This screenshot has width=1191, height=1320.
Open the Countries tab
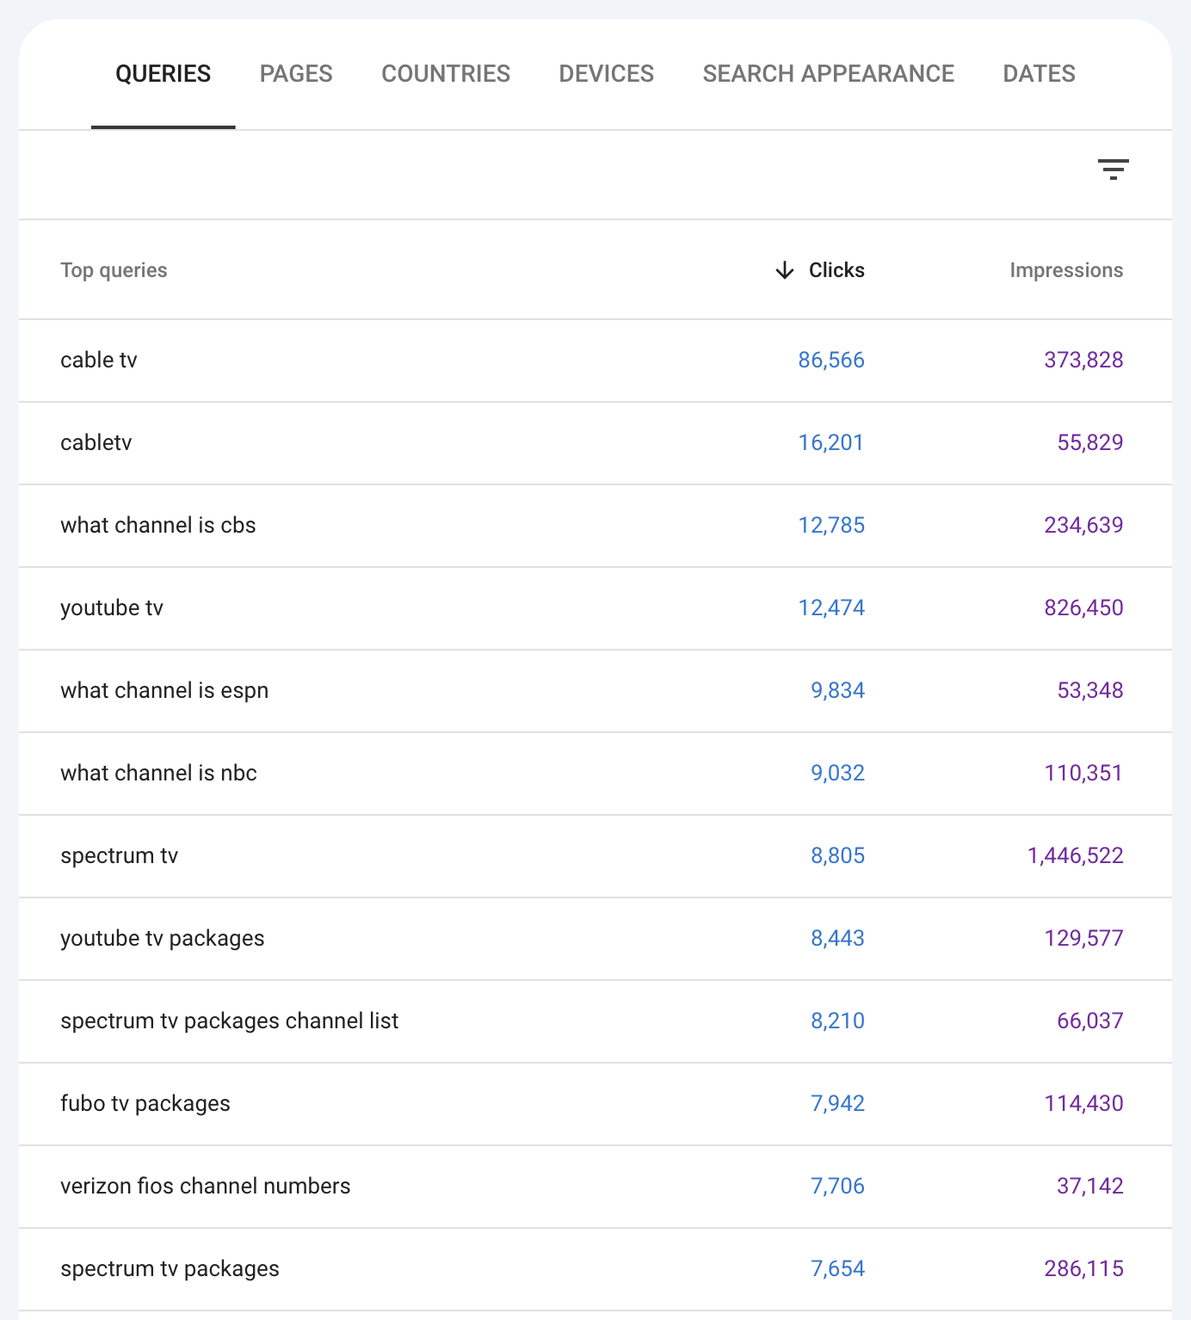click(x=446, y=74)
